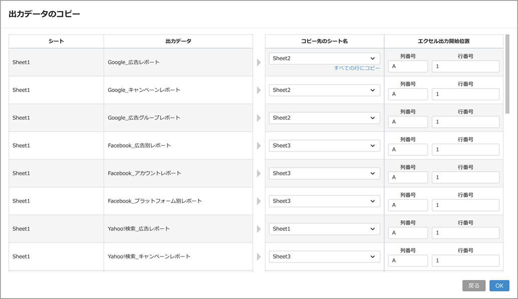This screenshot has width=518, height=299.
Task: Open the sheet dropdown for Google_広告レポート
Action: tap(324, 59)
